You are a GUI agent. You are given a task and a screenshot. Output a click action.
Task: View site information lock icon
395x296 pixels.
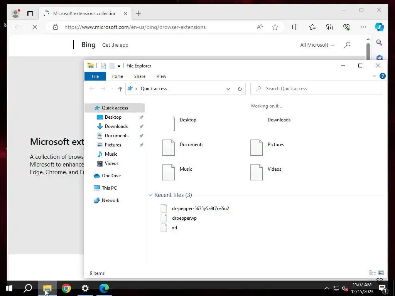coord(56,27)
